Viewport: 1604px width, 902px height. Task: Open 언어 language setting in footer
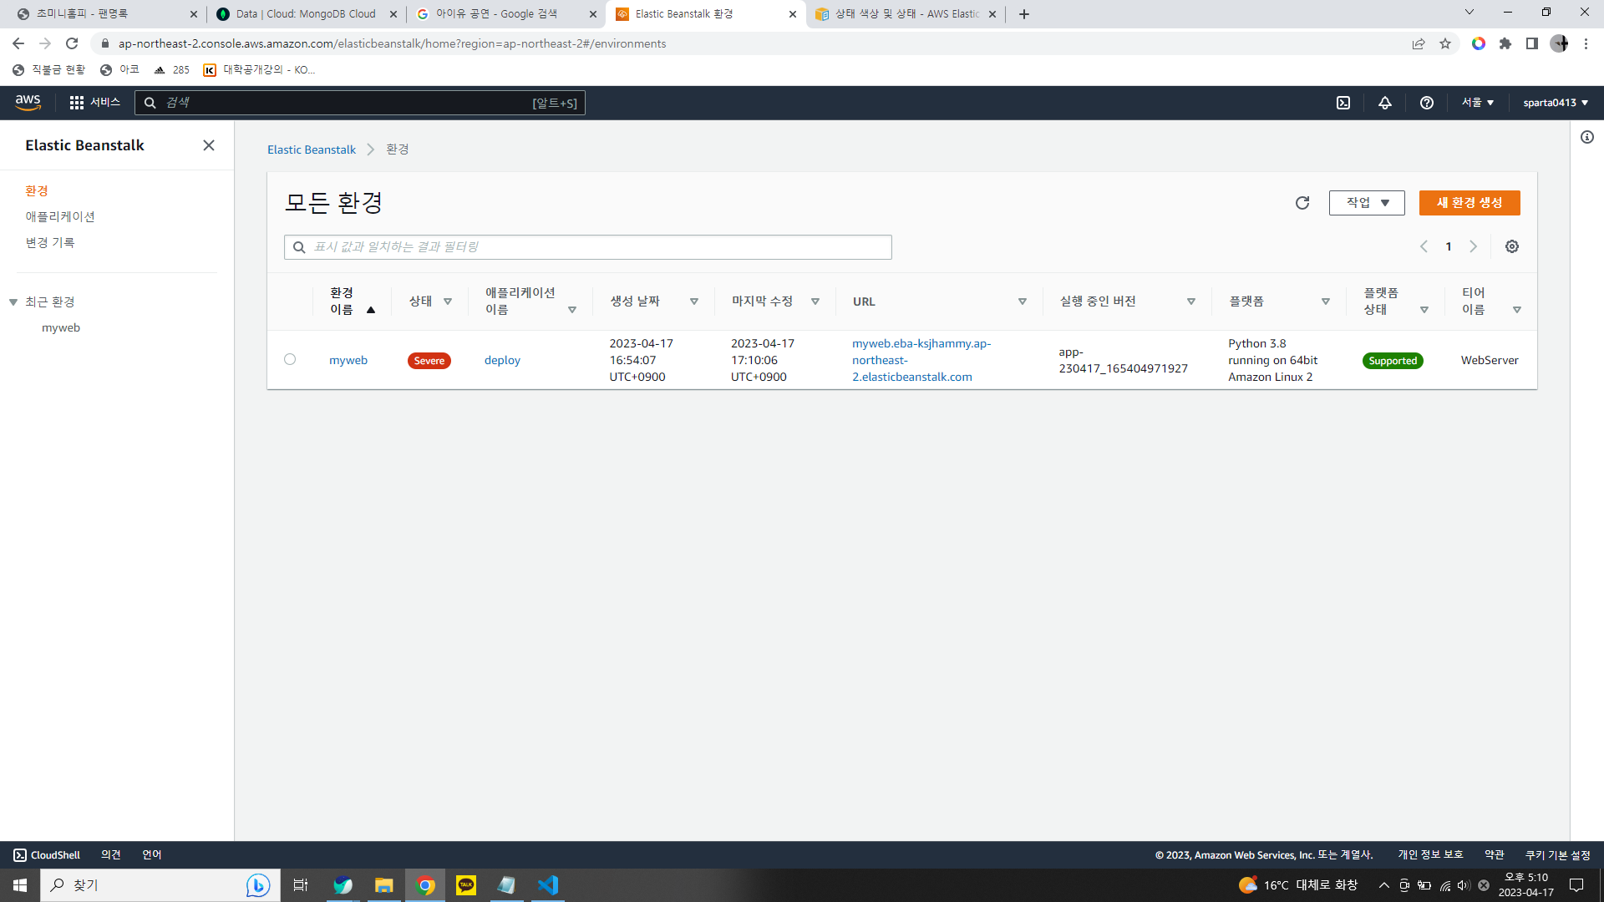152,855
